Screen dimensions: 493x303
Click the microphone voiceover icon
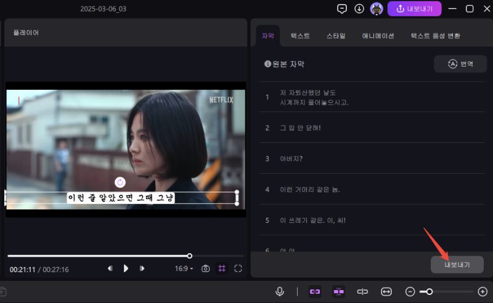coord(280,292)
